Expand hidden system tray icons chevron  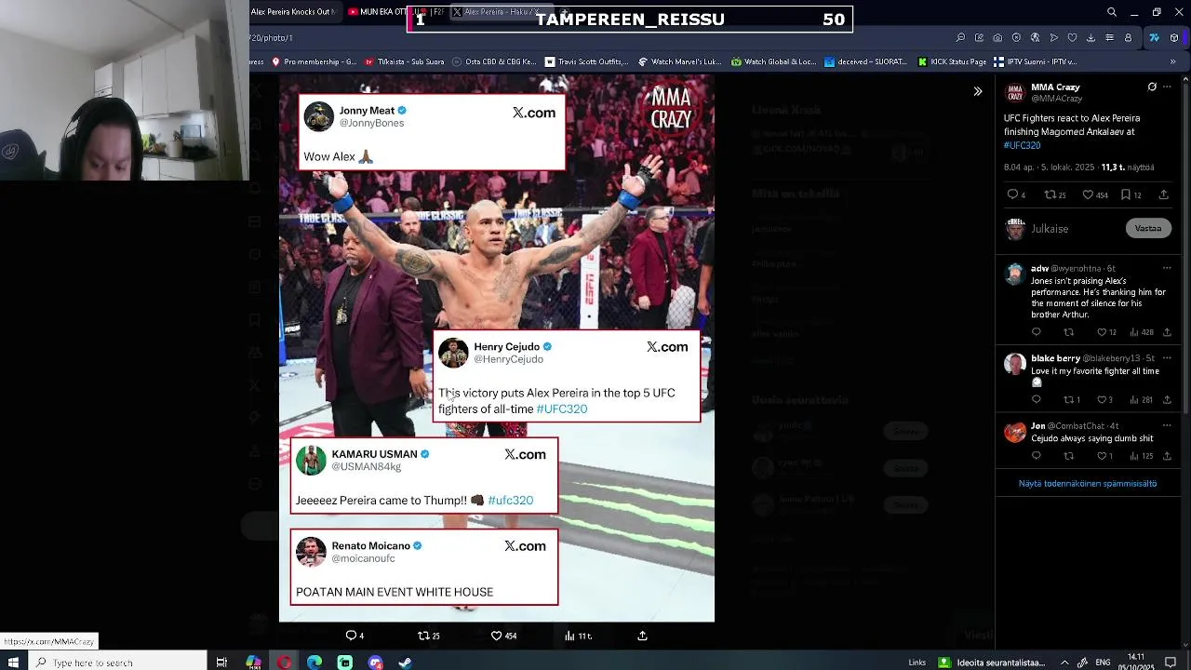[x=1064, y=663]
